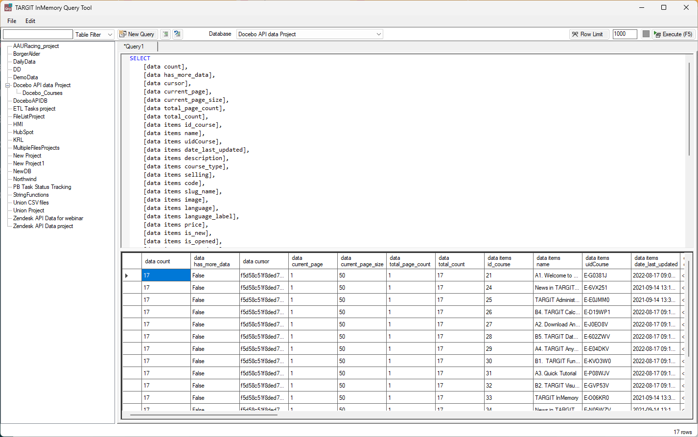
Task: Click the E-KVO3W0 uidCourse cell
Action: click(x=606, y=361)
